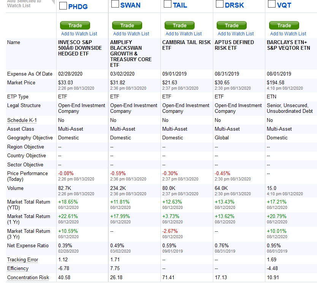Open the SWAN ticker link
The width and height of the screenshot is (317, 283).
click(130, 5)
